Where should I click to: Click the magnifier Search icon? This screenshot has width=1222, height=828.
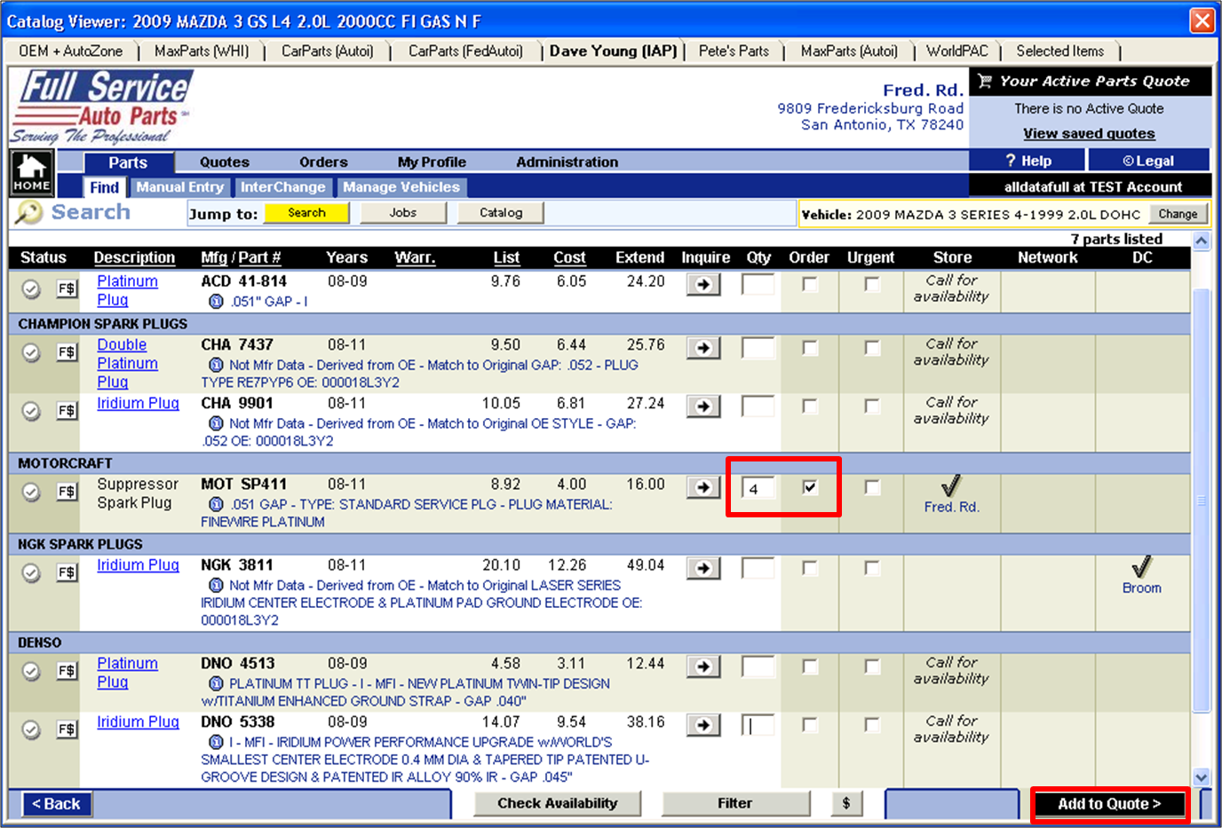coord(28,213)
